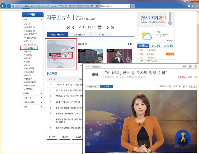
Task: Select the 프로그램 소개 tab
Action: (79, 35)
